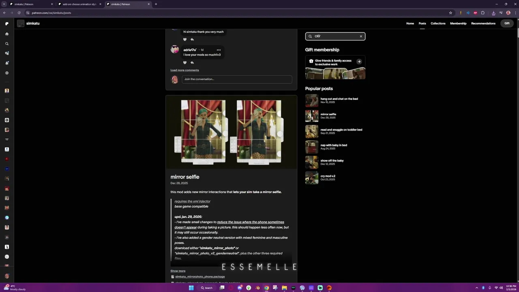The image size is (519, 292).
Task: Click Chrome icon in the taskbar
Action: [266, 288]
